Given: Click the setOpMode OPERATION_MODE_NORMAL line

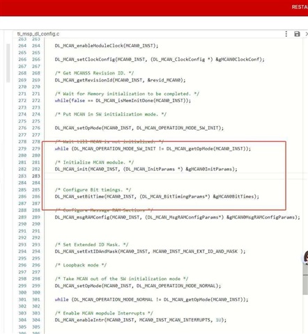Looking at the screenshot, I should click(x=138, y=286).
